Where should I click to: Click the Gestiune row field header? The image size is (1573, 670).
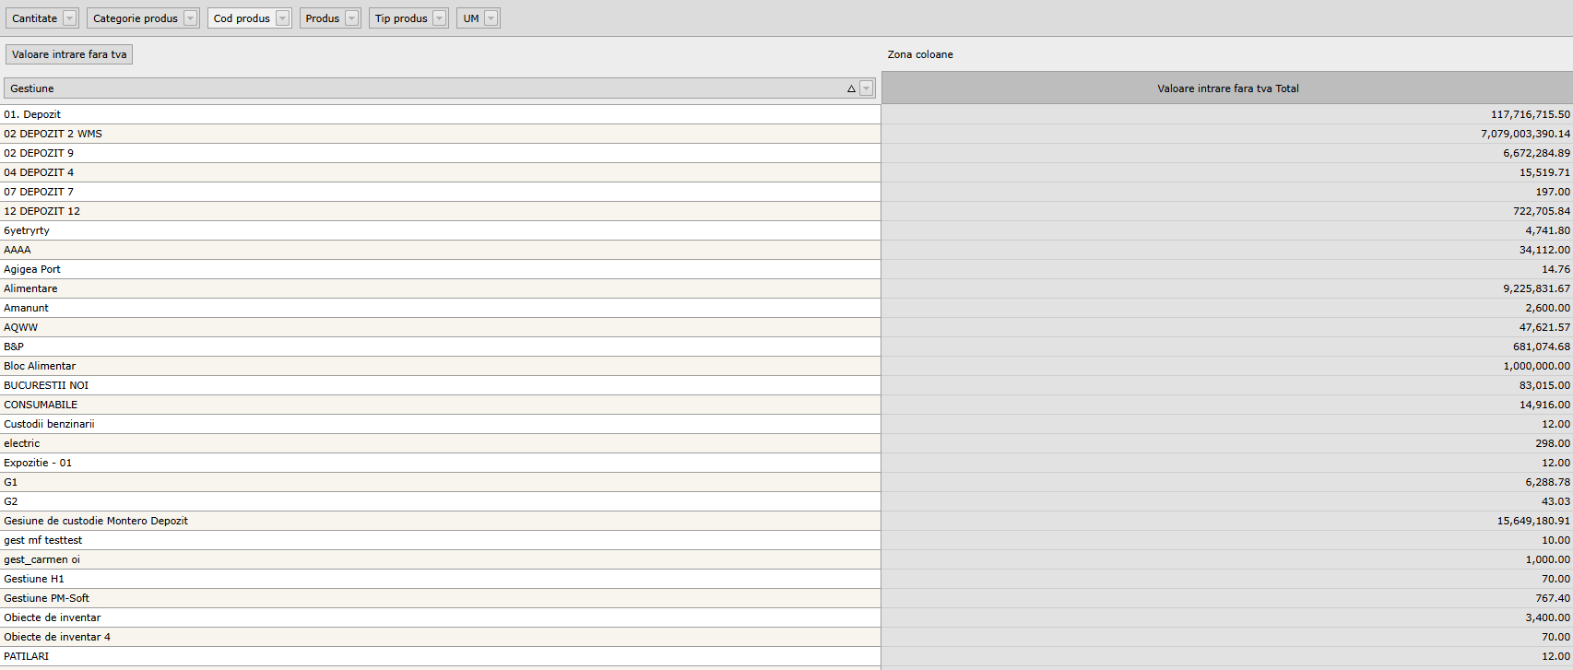pyautogui.click(x=424, y=88)
